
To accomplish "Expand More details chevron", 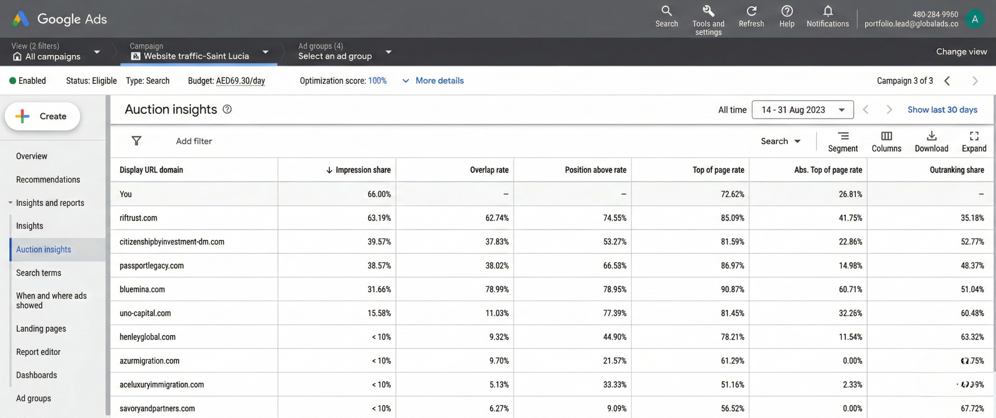I will [406, 81].
